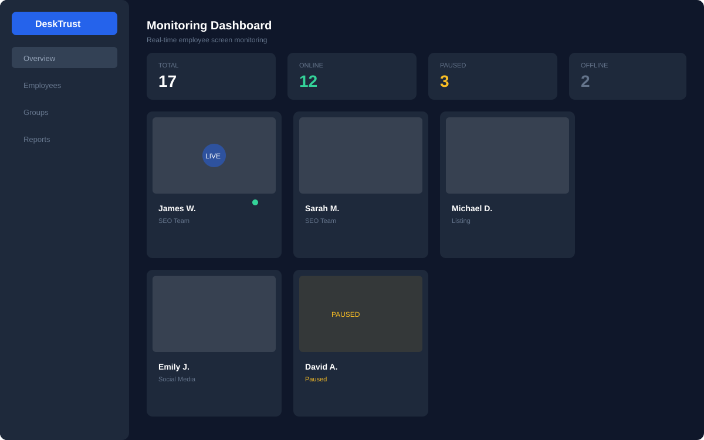Viewport: 704px width, 440px height.
Task: Click the TOTAL employees stat card
Action: pyautogui.click(x=211, y=76)
